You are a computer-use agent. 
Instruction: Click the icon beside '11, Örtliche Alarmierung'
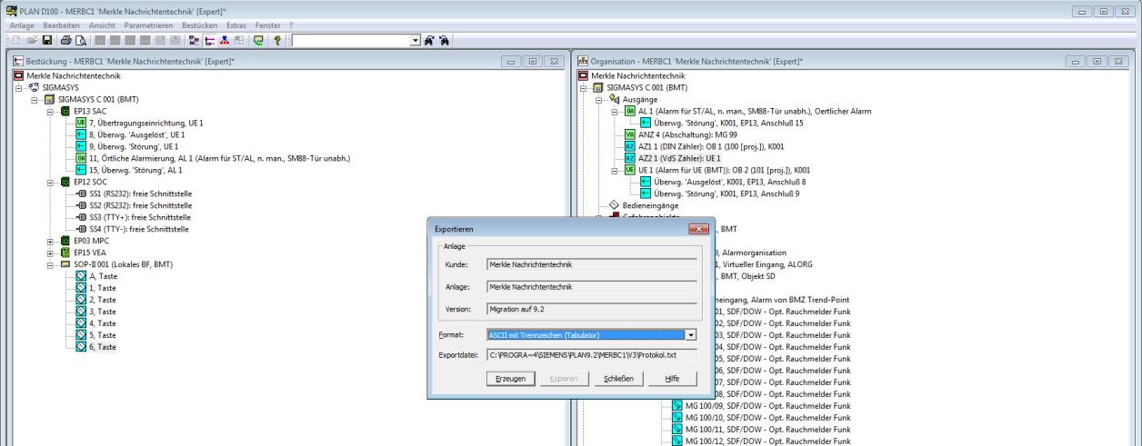pos(81,158)
